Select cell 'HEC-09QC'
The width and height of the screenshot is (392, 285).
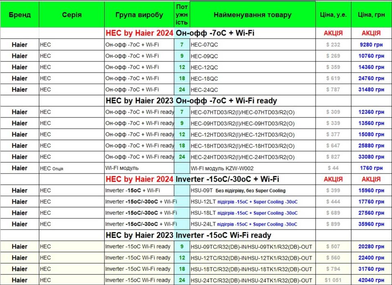(x=252, y=56)
